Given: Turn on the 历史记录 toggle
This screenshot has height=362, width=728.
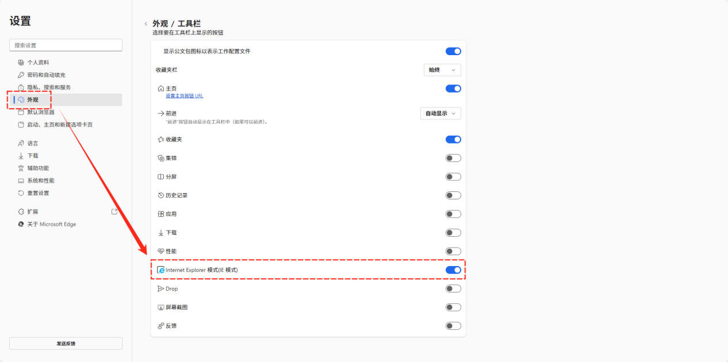Looking at the screenshot, I should pos(453,195).
